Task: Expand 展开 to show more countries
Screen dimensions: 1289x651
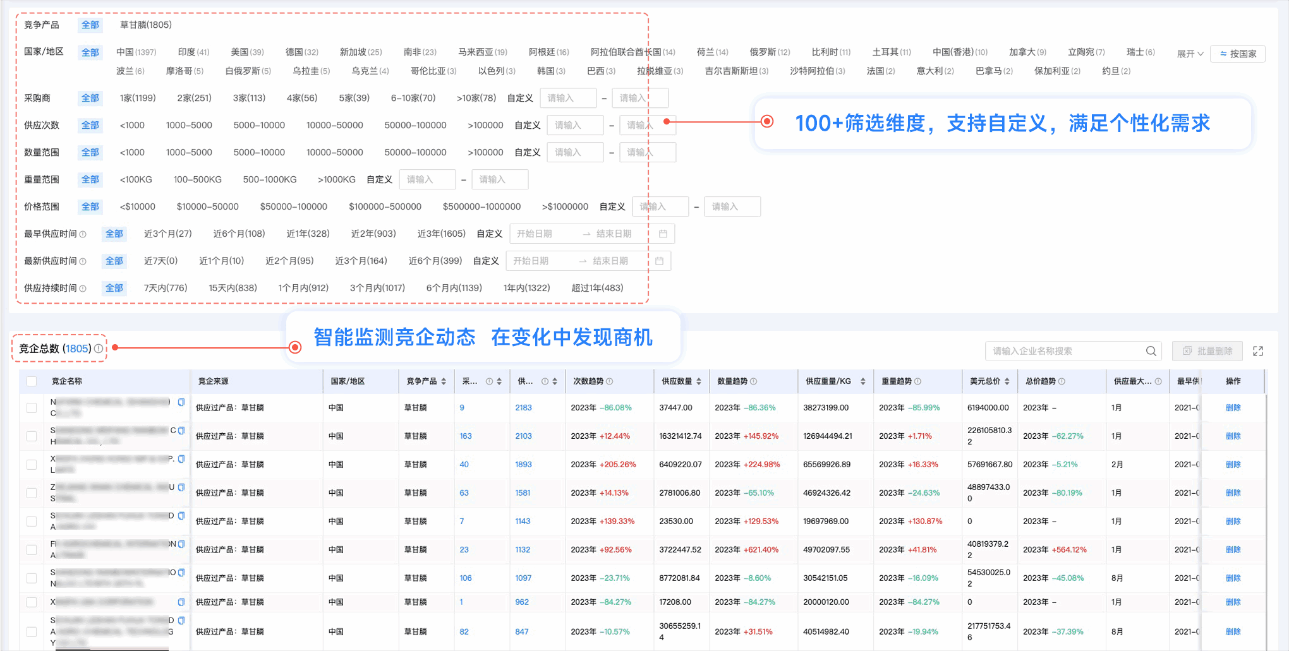Action: tap(1189, 54)
